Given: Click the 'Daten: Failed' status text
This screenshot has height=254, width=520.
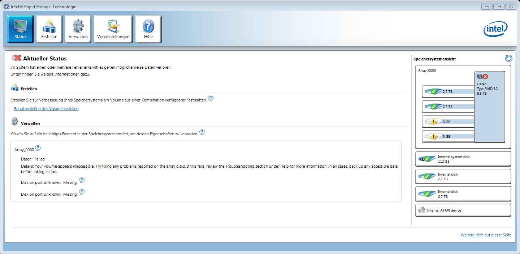Looking at the screenshot, I should point(33,159).
